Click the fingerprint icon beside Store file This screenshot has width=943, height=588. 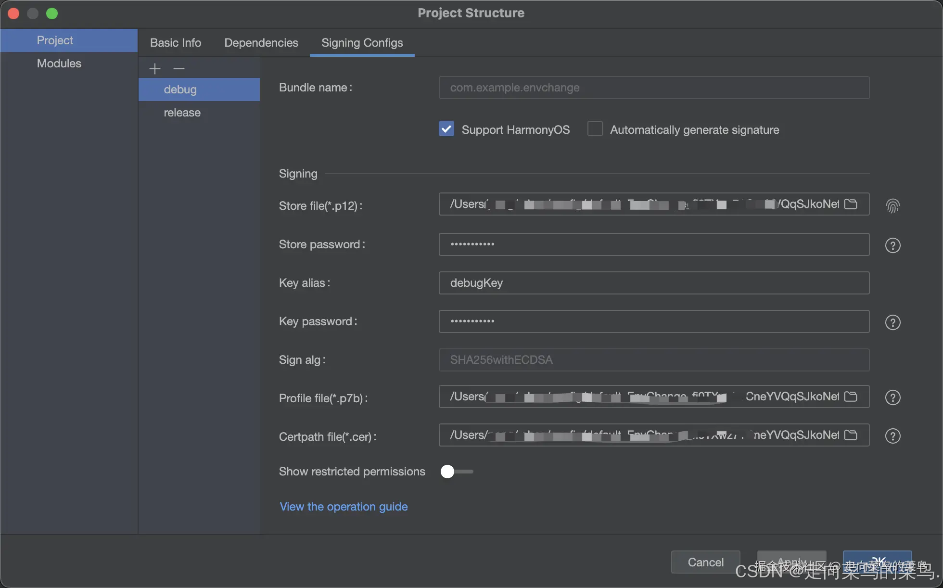892,206
